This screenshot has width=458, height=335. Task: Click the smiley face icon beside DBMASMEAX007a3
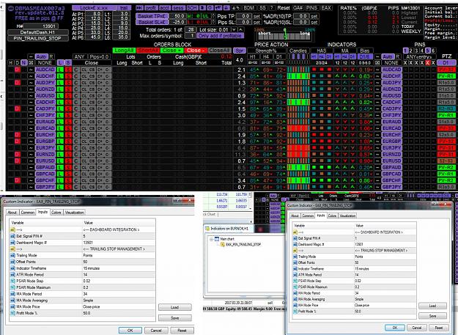(10, 9)
